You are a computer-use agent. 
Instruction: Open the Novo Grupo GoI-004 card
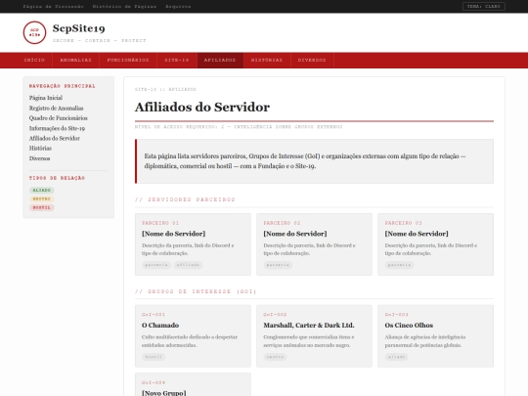[193, 384]
